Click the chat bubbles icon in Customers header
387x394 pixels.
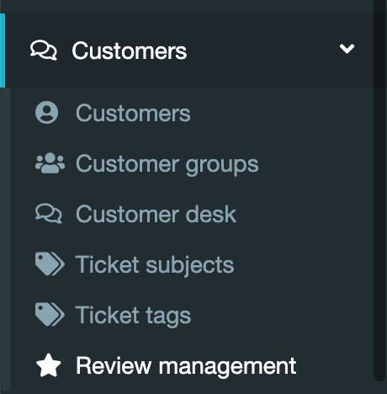44,51
